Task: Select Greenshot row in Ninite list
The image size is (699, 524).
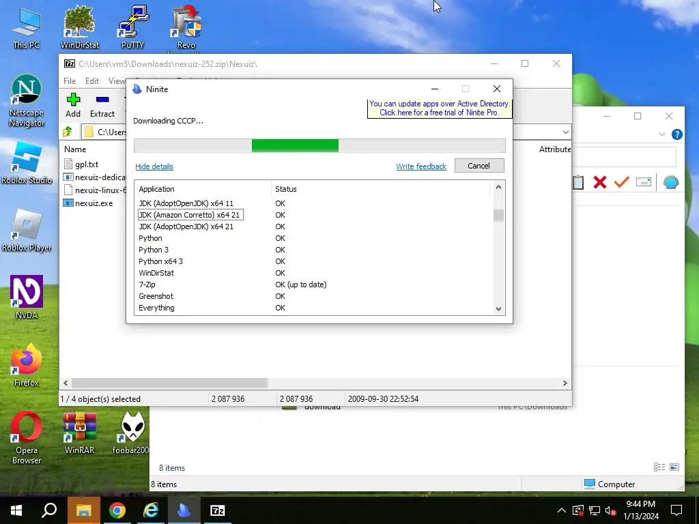Action: [314, 296]
